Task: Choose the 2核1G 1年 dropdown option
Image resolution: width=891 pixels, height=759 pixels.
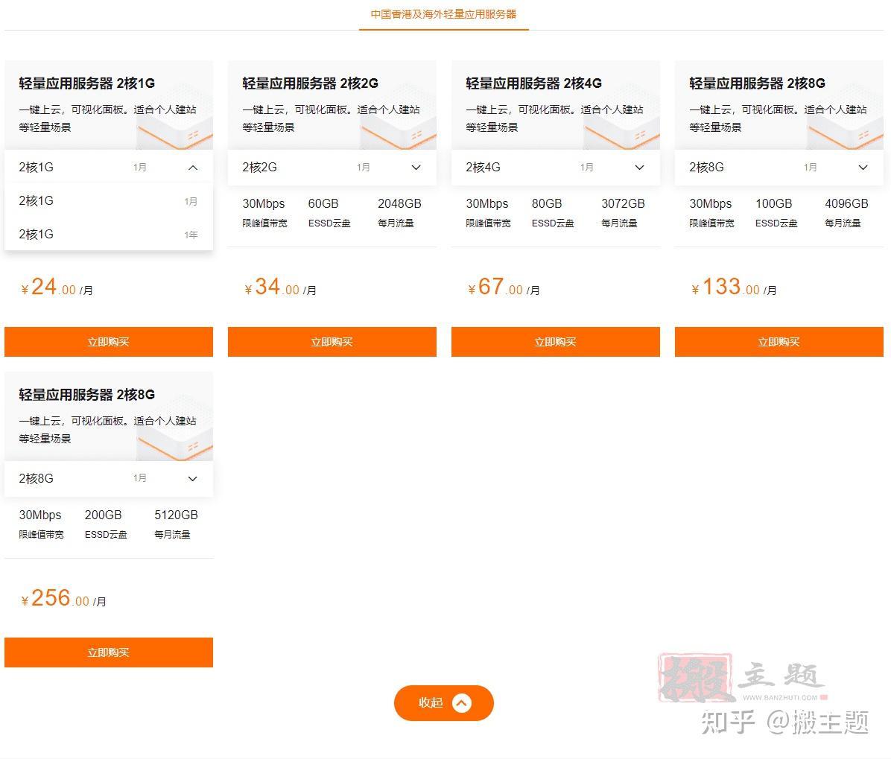Action: tap(109, 235)
